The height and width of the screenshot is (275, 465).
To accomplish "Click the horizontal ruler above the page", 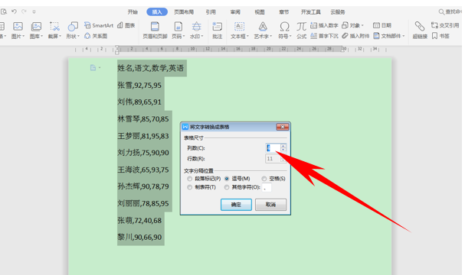I will [231, 49].
